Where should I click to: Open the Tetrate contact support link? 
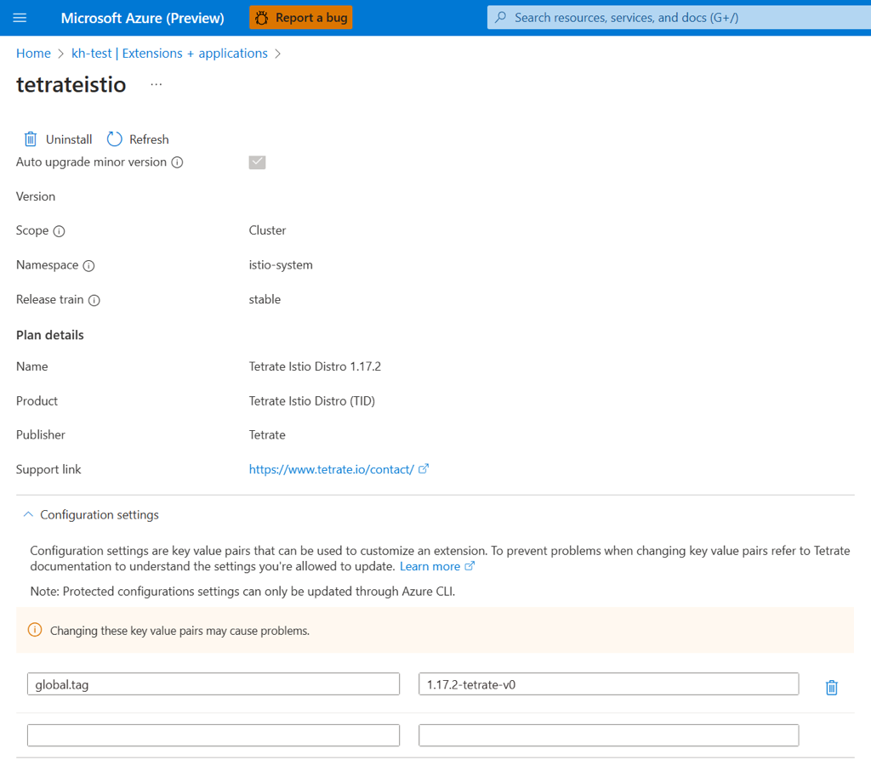pos(332,468)
